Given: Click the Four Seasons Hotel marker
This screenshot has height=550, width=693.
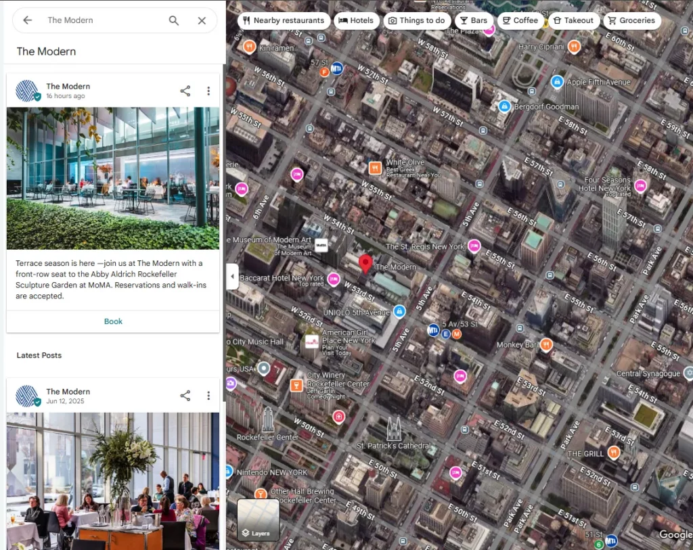Looking at the screenshot, I should coord(640,186).
